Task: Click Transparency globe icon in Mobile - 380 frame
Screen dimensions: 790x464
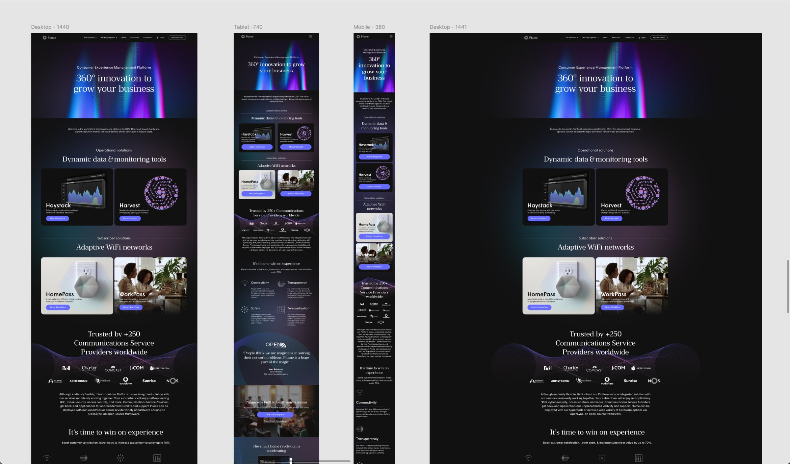Action: pyautogui.click(x=360, y=429)
